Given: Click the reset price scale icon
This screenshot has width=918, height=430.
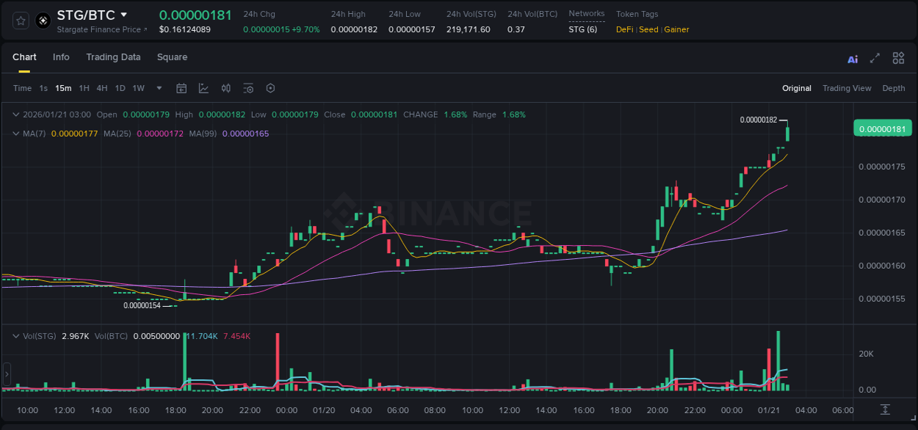Looking at the screenshot, I should pyautogui.click(x=886, y=409).
